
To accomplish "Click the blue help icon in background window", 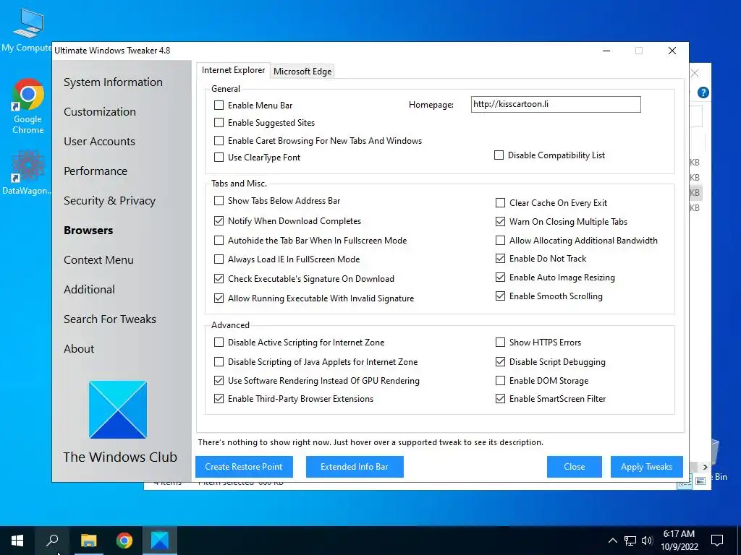I will click(703, 92).
